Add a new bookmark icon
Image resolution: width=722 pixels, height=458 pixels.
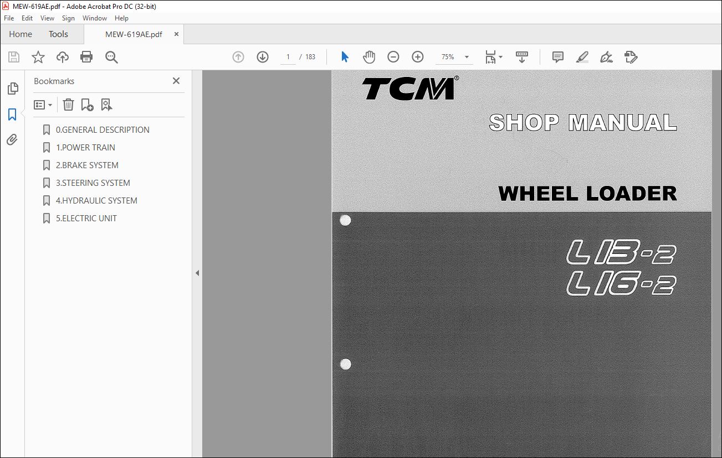(87, 105)
